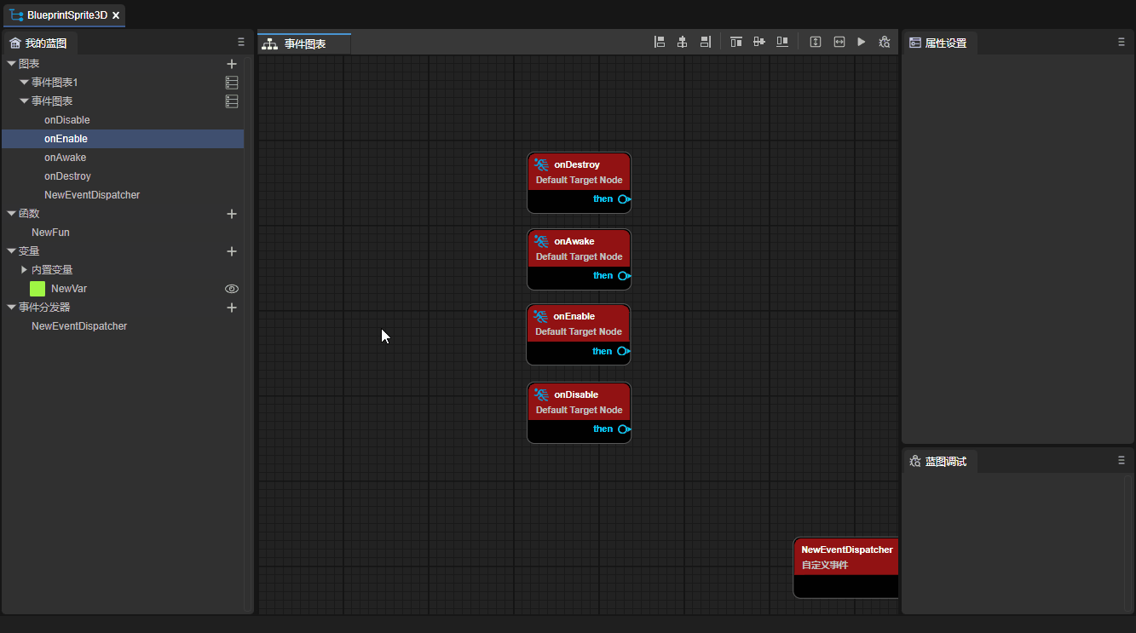Screen dimensions: 1136x633
Task: Open the 属性设置 panel menu
Action: point(1122,42)
